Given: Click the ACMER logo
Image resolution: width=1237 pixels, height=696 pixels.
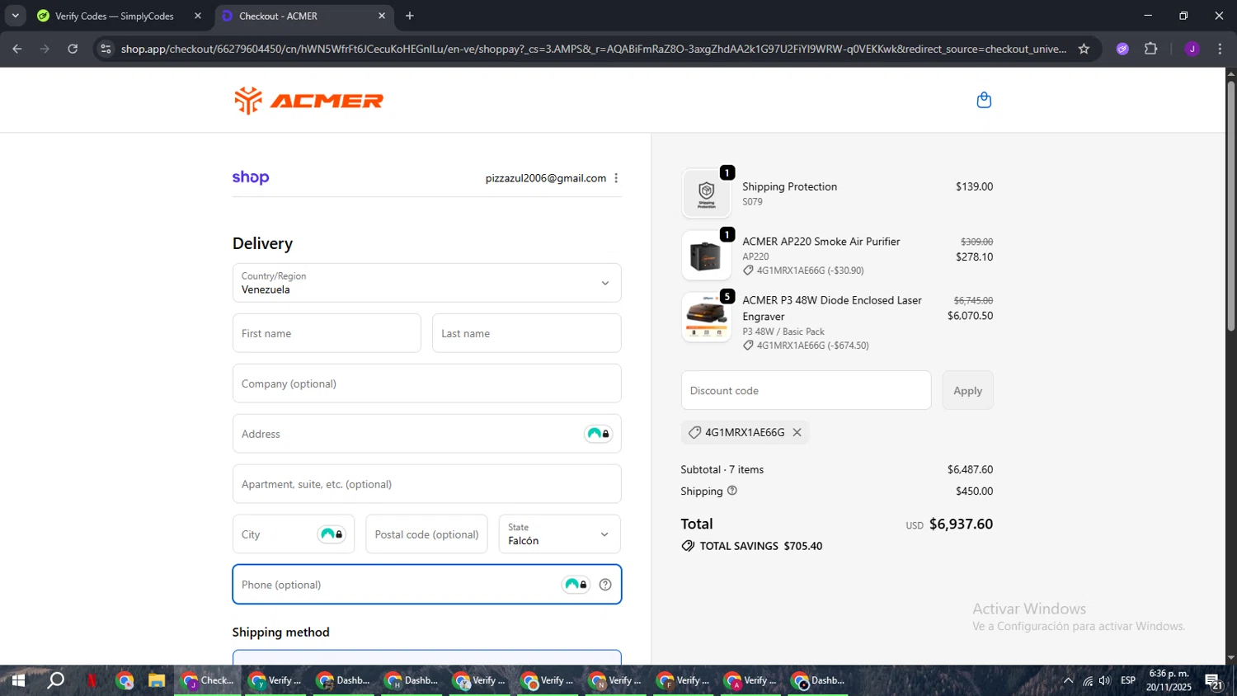Looking at the screenshot, I should coord(308,101).
